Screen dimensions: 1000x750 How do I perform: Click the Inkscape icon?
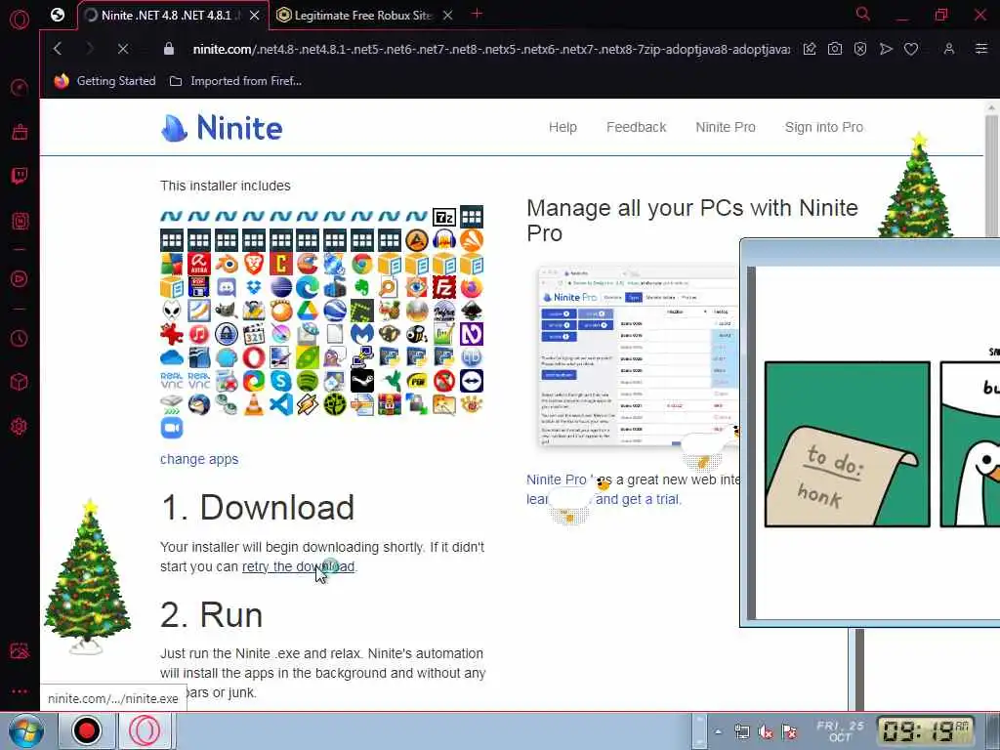[x=472, y=312]
